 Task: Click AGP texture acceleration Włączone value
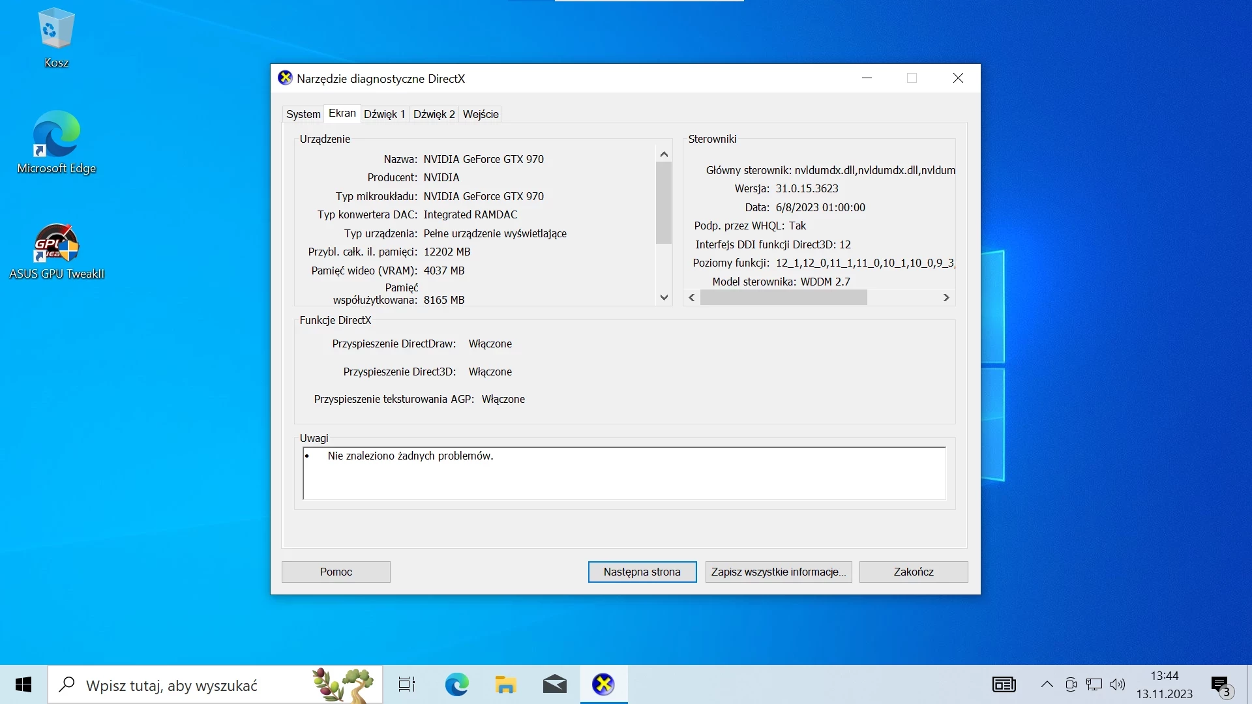point(503,399)
